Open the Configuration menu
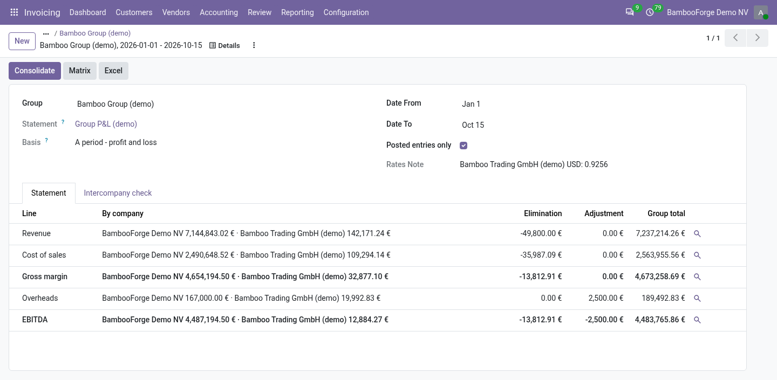 coord(346,12)
